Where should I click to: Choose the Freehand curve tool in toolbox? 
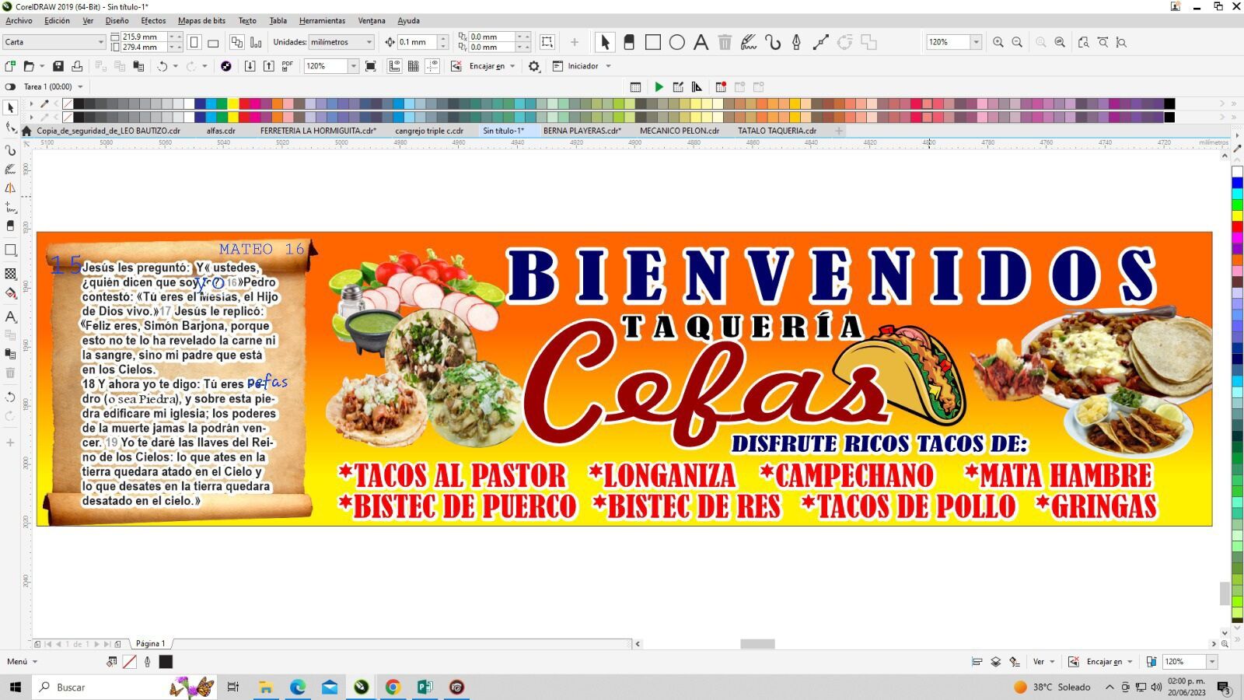coord(10,149)
